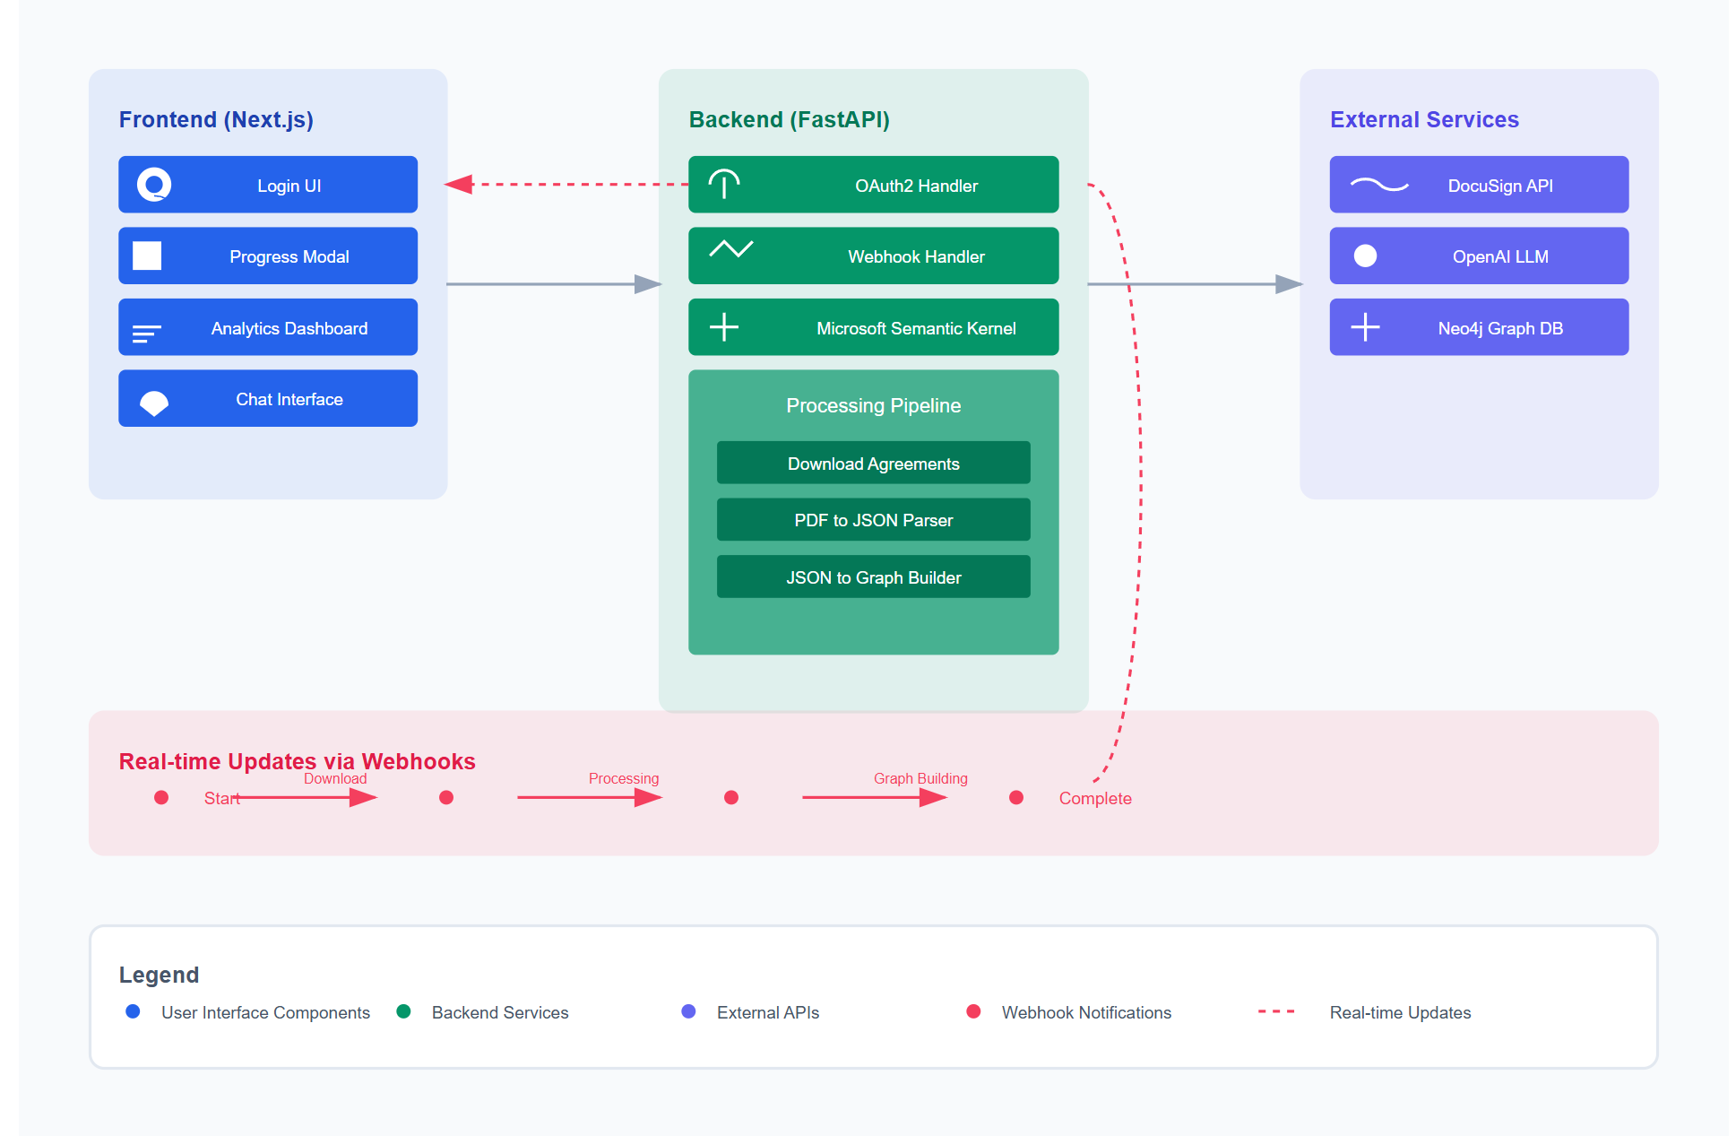Viewport: 1736px width, 1136px height.
Task: Select the PDF to JSON Parser step
Action: click(x=873, y=520)
